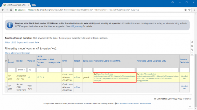
Task: Click Show all (remove filter/sort) link
Action: tap(18, 53)
